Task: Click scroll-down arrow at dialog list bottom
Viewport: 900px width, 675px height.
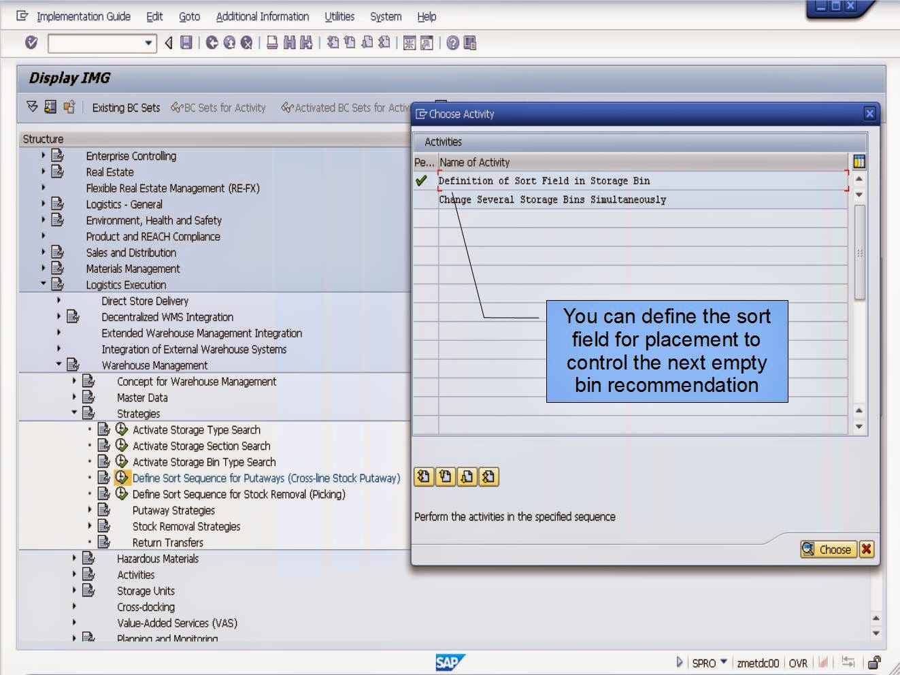Action: click(x=859, y=427)
